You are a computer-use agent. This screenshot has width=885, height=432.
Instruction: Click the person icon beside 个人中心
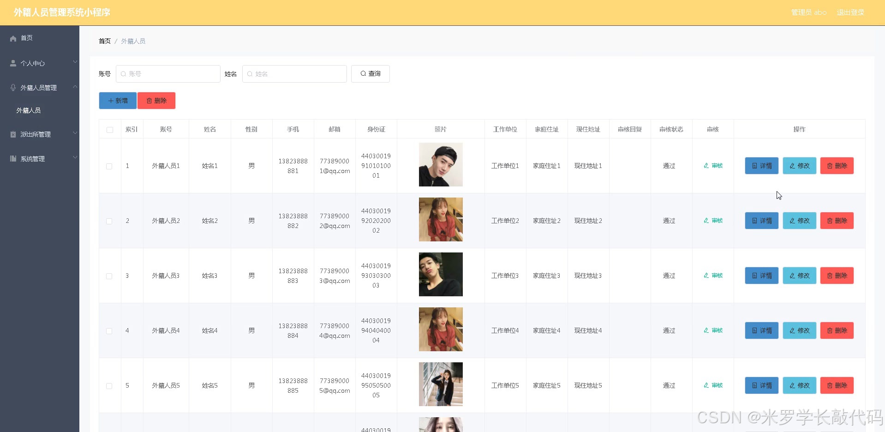(x=13, y=63)
